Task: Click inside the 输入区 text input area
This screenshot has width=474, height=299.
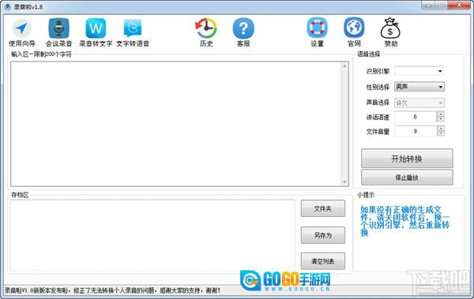Action: 176,124
